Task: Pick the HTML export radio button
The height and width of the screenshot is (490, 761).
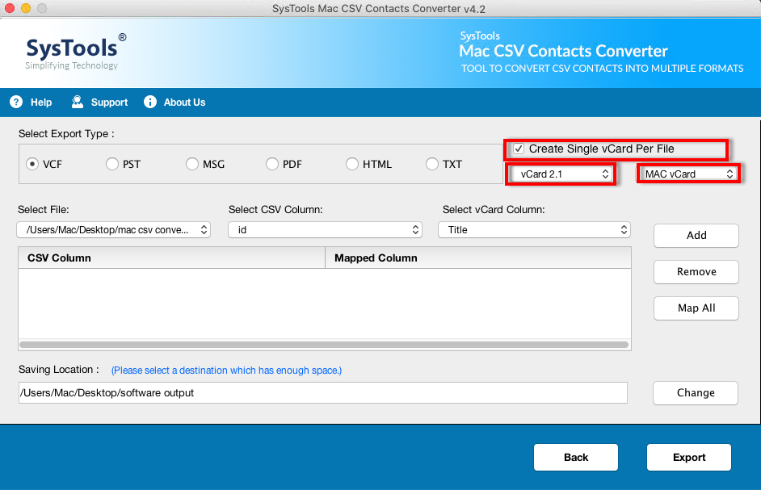Action: (x=352, y=164)
